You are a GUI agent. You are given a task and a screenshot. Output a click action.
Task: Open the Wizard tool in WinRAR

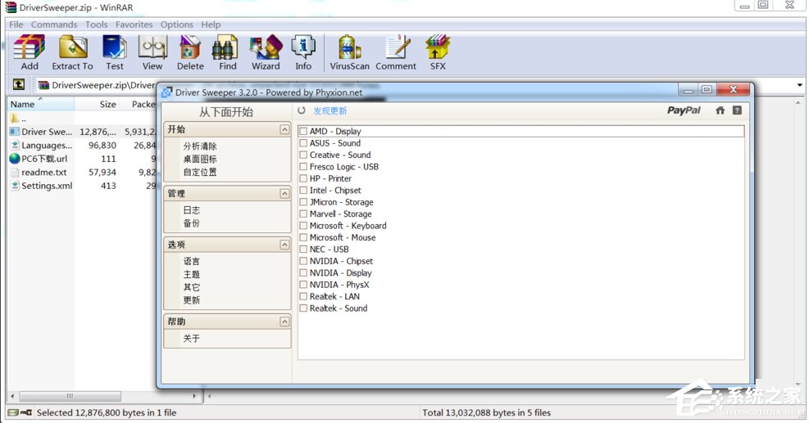tap(266, 52)
